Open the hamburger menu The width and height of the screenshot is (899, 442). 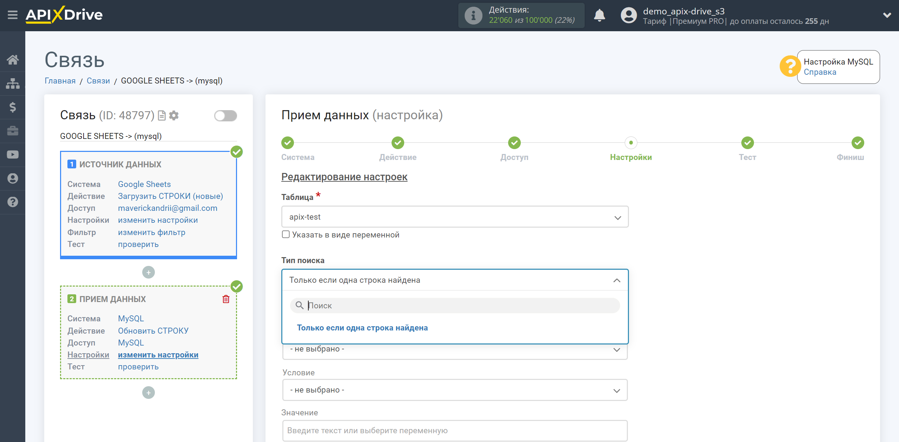click(13, 15)
